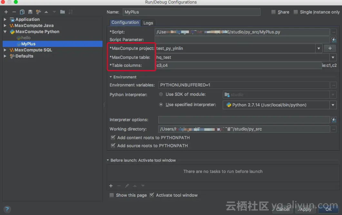Move configuration down with arrow
Screen dimensions: 342x215
(54, 12)
